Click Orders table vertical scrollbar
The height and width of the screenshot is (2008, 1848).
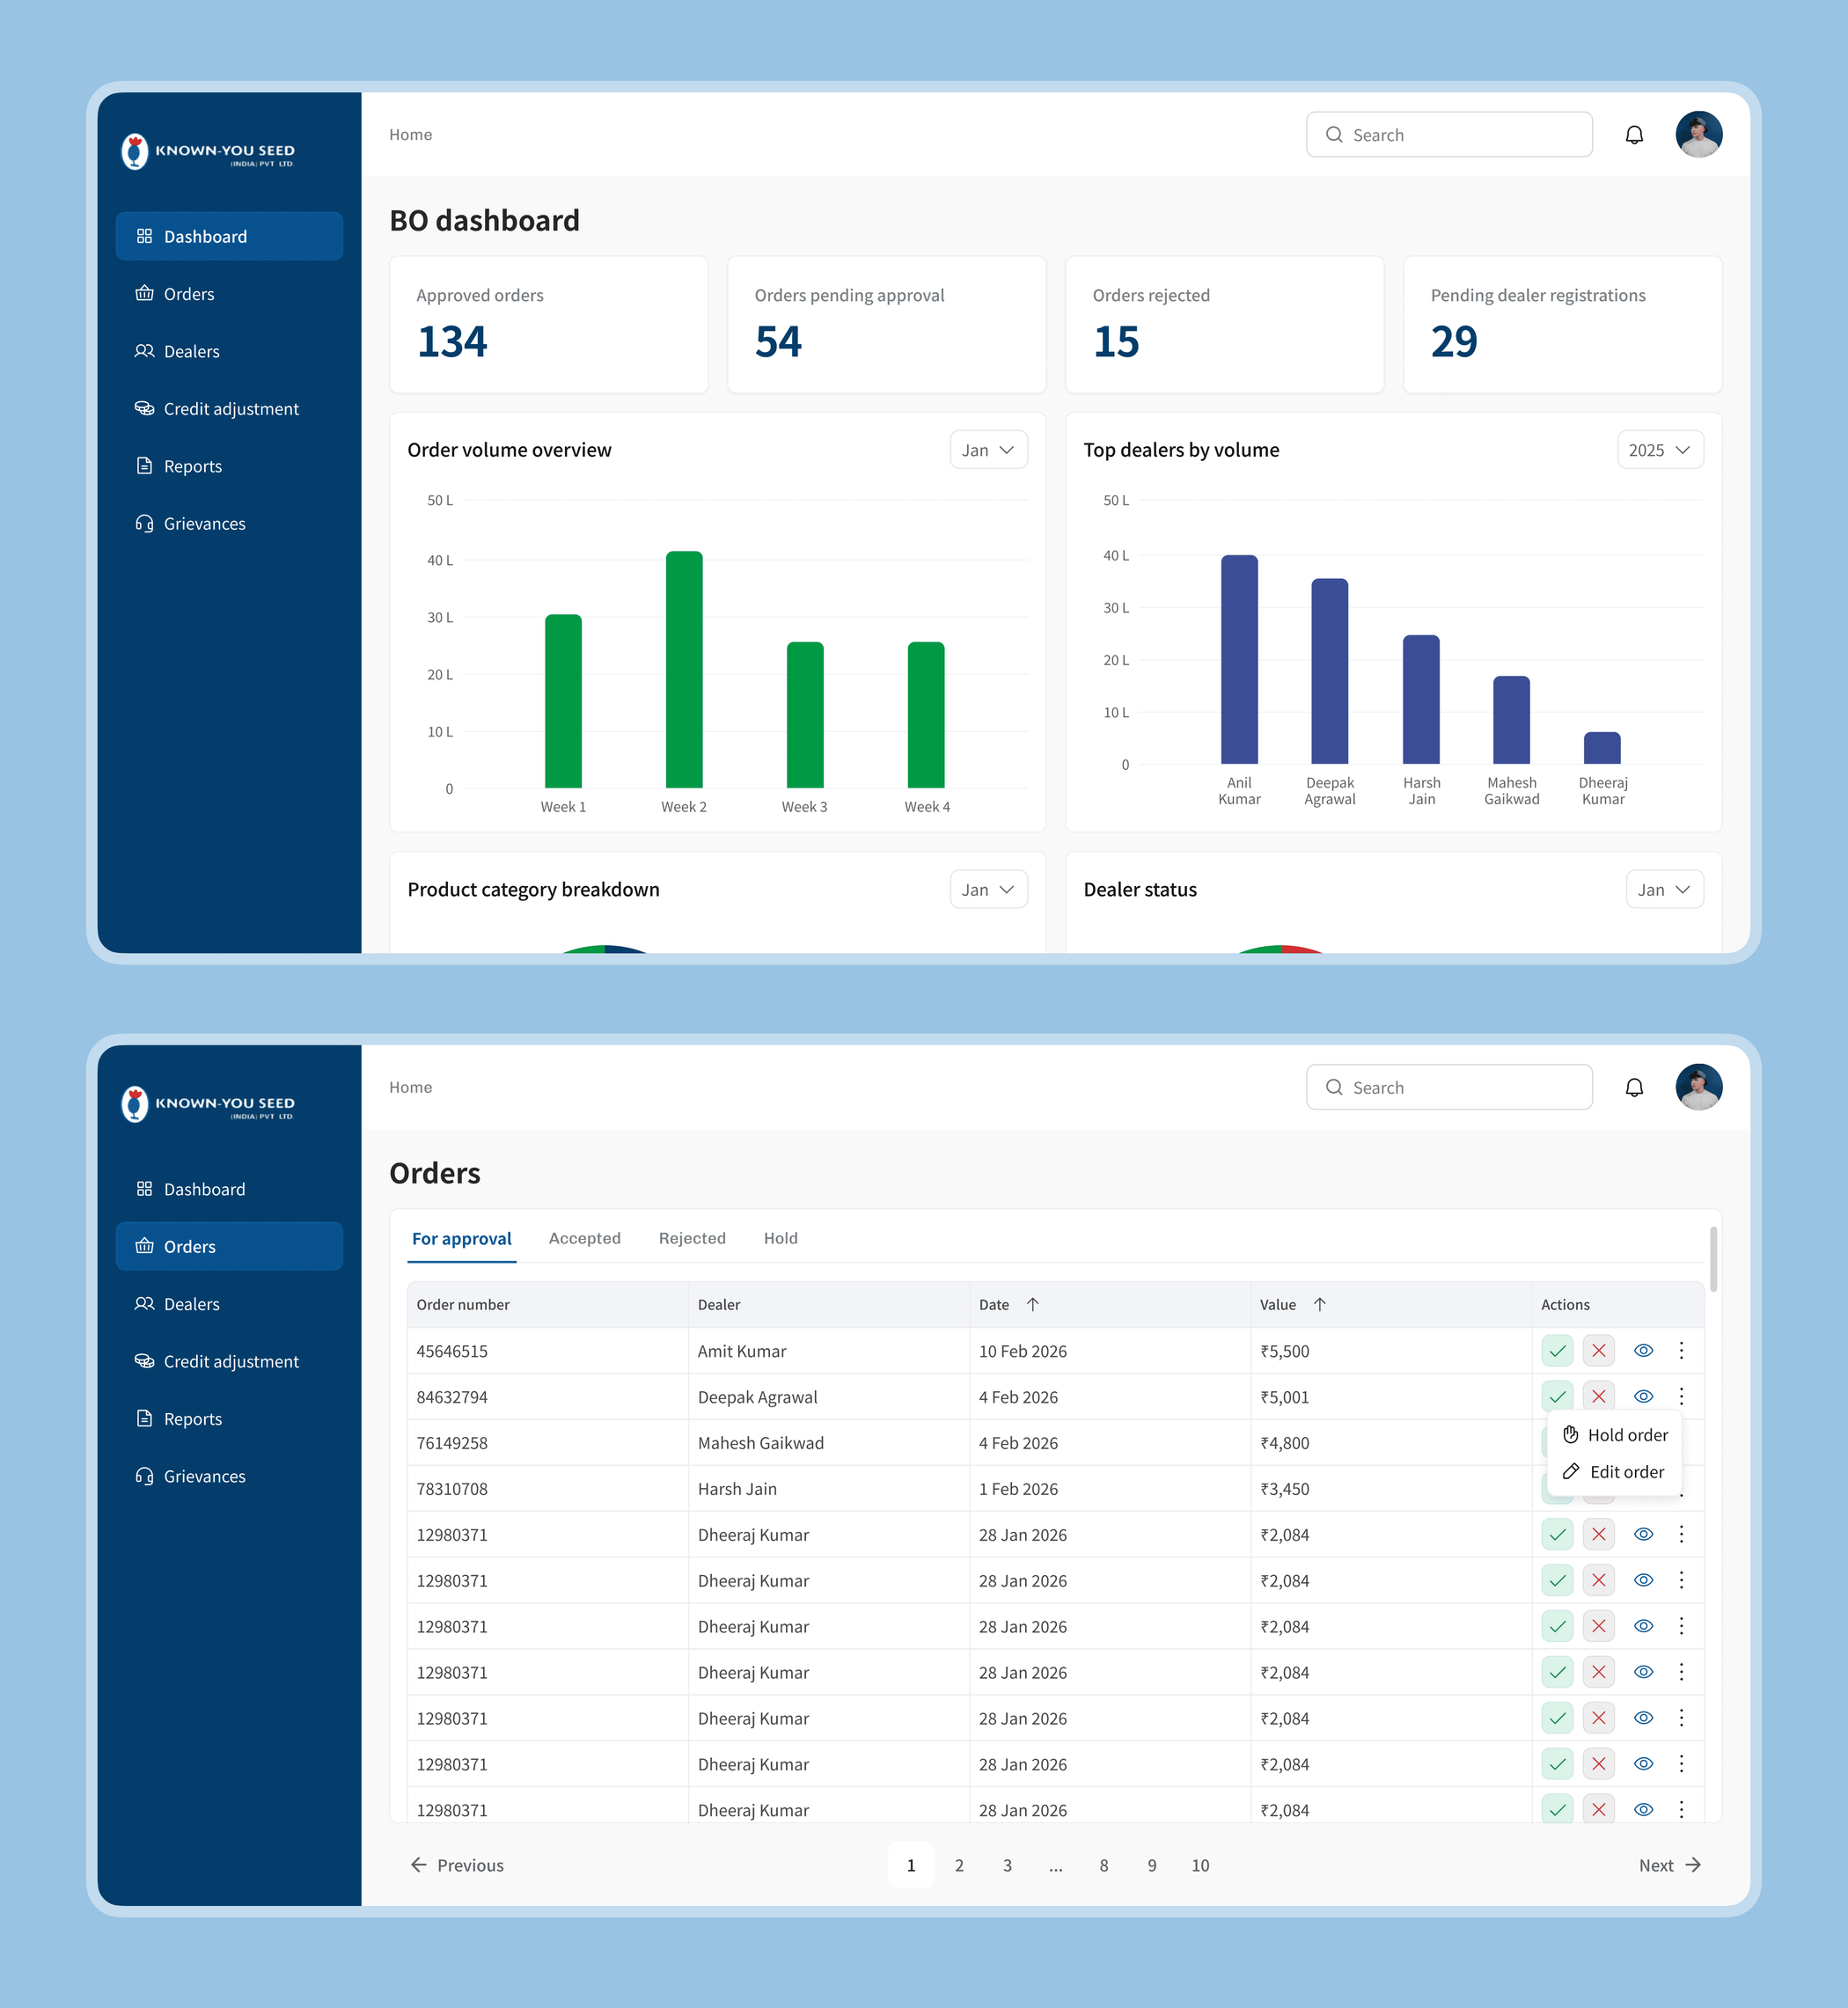[x=1713, y=1259]
